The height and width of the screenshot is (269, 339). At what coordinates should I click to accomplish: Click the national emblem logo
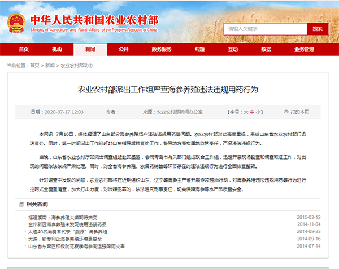coord(16,23)
